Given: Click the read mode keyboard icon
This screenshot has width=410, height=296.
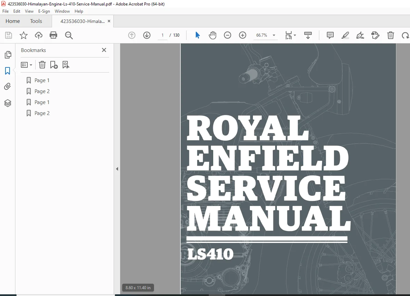Looking at the screenshot, I should pos(308,35).
